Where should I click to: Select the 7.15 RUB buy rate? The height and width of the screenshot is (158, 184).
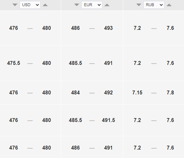137,93
